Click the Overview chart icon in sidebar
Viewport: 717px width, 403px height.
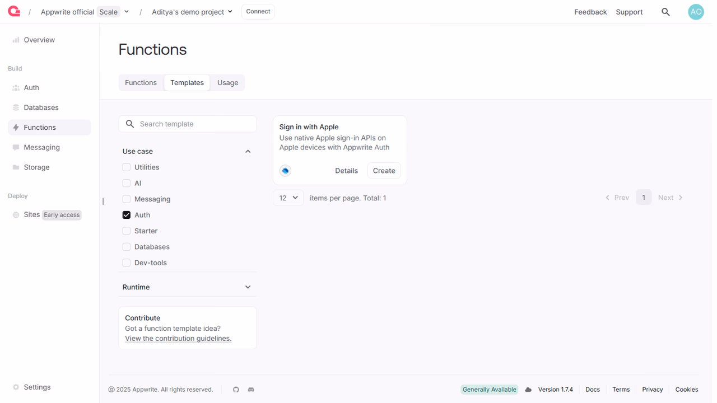pos(16,40)
